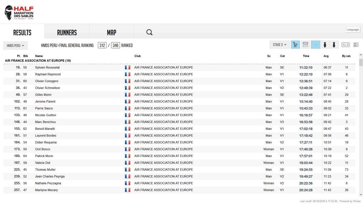The height and width of the screenshot is (204, 363).
Task: Click French flag for Sylvain Rousselat
Action: pyautogui.click(x=127, y=67)
